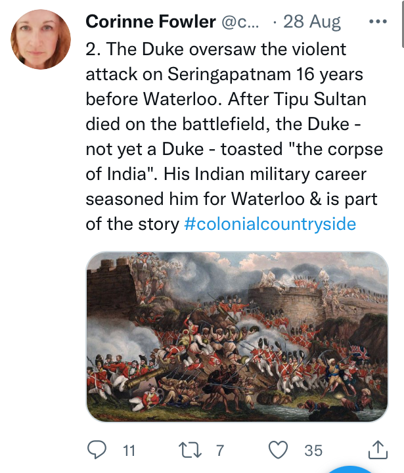Click Corinne Fowler's profile photo
This screenshot has height=473, width=404.
[x=41, y=39]
